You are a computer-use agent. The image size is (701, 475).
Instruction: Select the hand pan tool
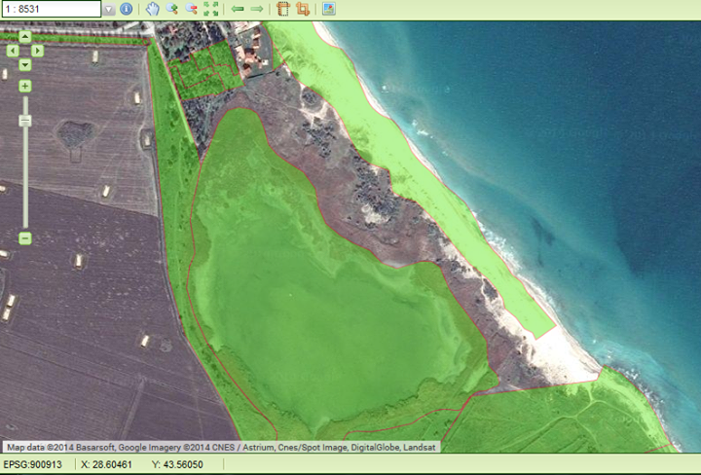[152, 9]
